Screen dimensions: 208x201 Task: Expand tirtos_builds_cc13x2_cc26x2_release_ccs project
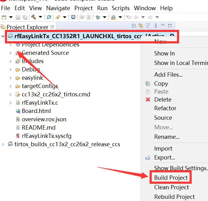pos(3,144)
